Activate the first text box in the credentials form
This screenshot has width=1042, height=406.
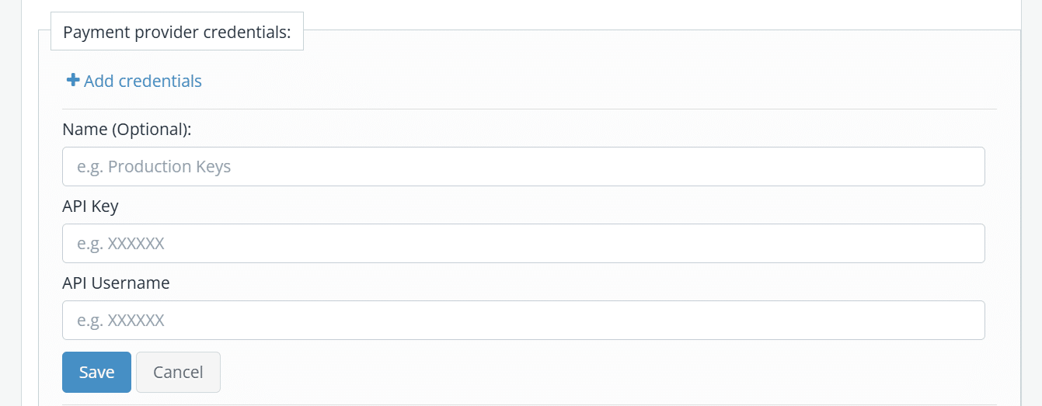pos(524,166)
